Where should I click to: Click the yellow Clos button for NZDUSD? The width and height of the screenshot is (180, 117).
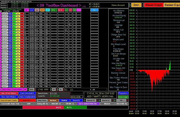[x=18, y=78]
